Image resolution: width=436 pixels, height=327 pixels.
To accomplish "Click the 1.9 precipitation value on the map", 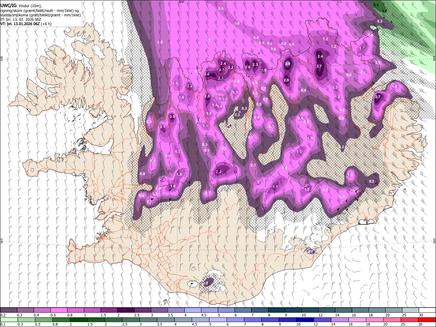I will click(264, 70).
